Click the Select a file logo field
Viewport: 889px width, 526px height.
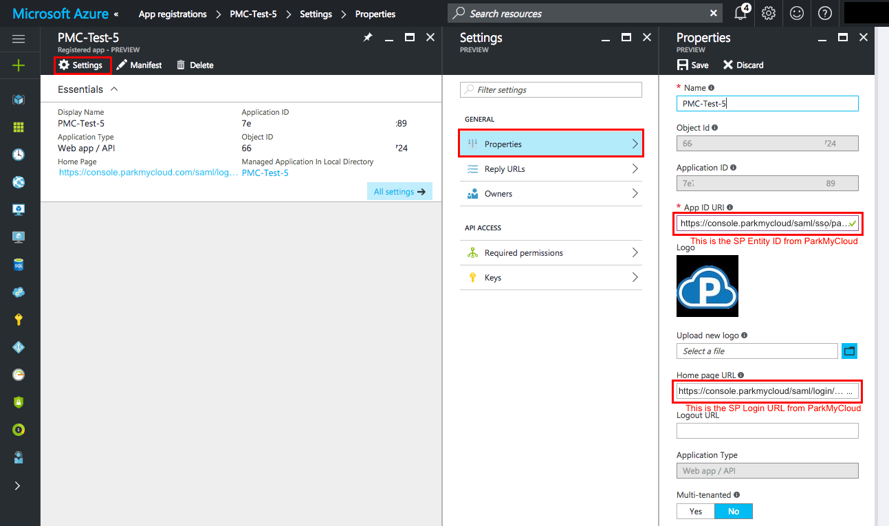[x=757, y=351]
